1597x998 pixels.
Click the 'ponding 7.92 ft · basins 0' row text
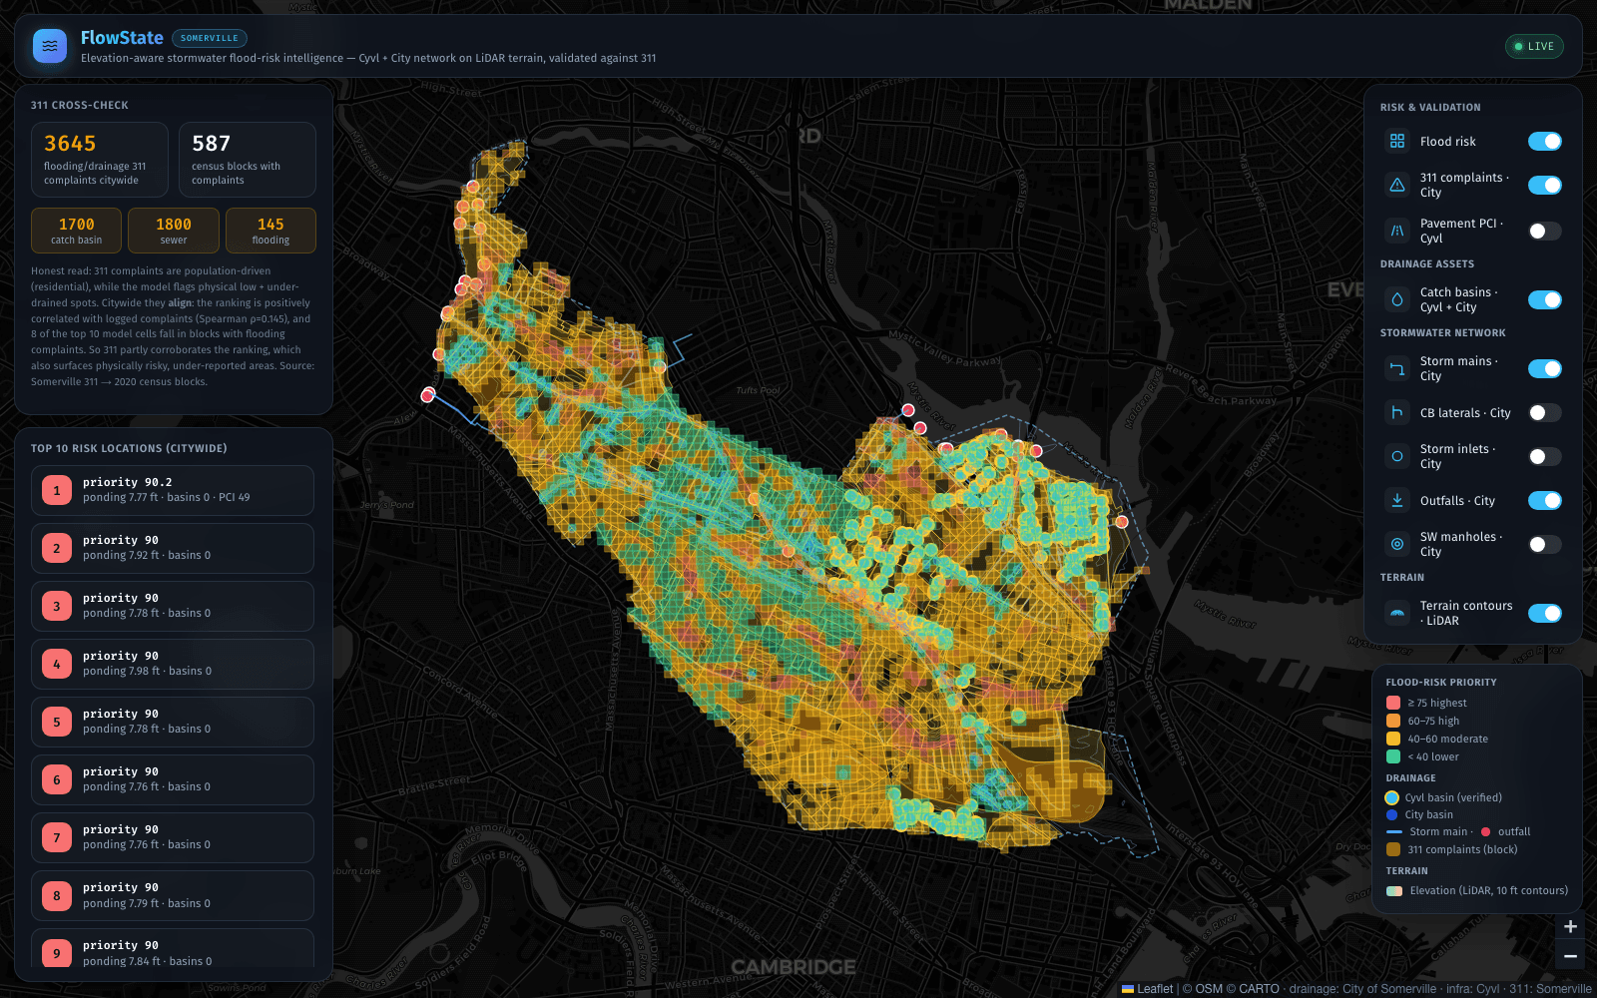(147, 556)
